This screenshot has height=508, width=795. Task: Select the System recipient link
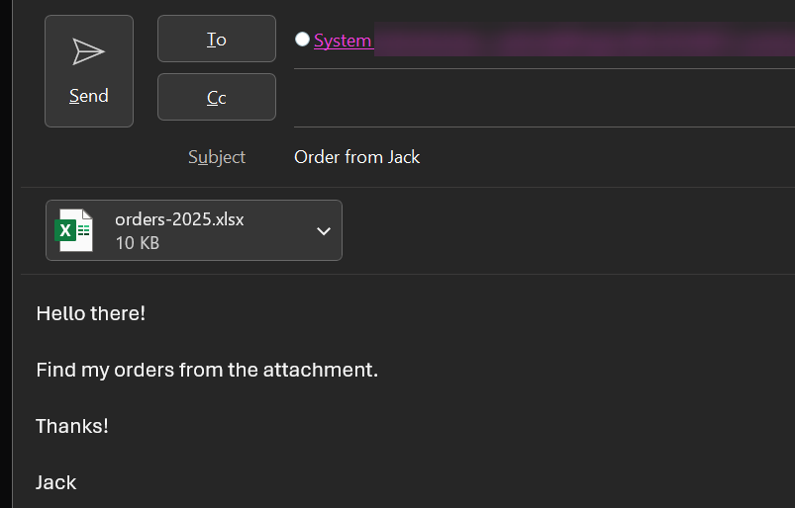(x=343, y=41)
